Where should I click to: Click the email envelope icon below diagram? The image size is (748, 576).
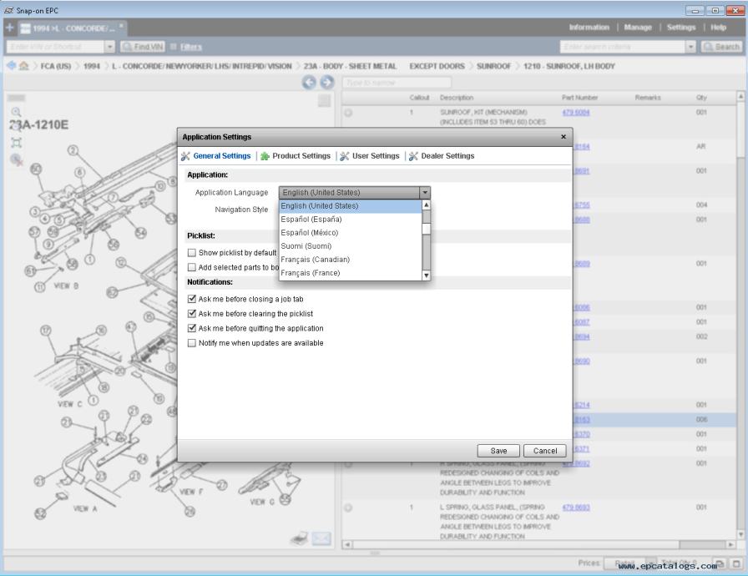coord(321,538)
